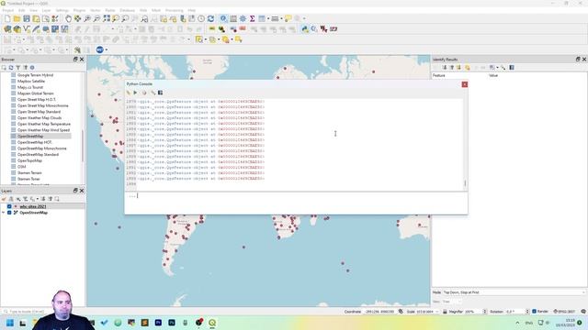Select the Identify Features tool
Image resolution: width=588 pixels, height=330 pixels.
tap(223, 18)
